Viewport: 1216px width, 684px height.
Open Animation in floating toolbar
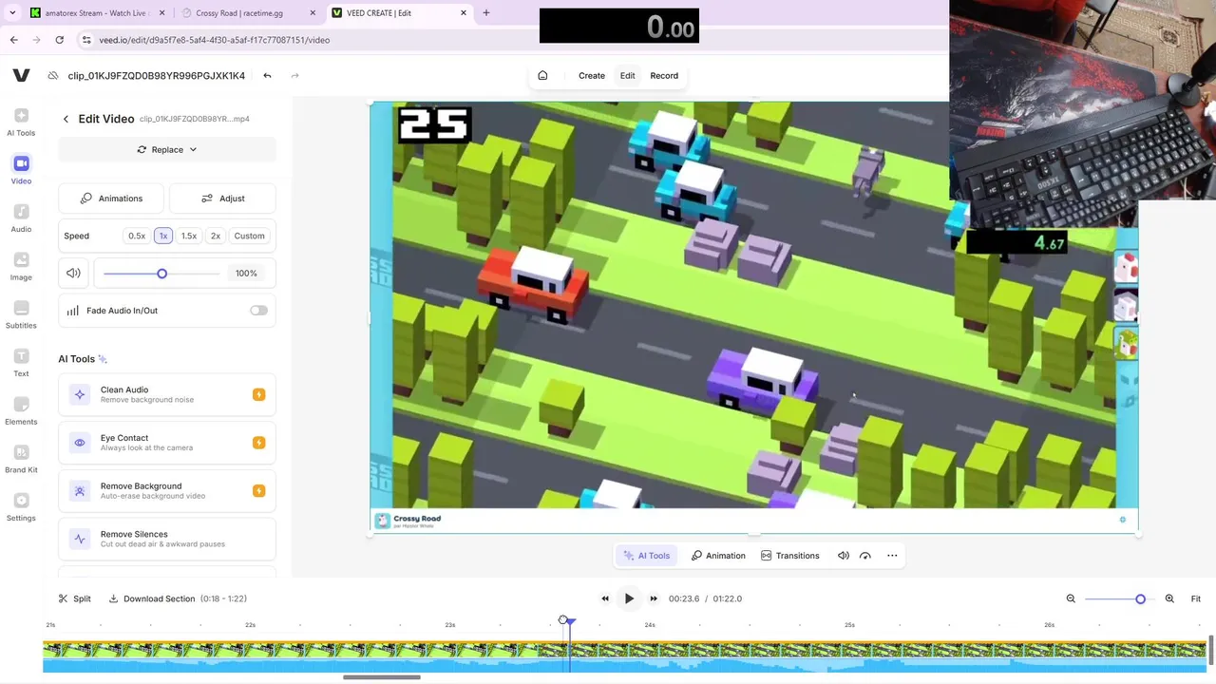pos(718,556)
